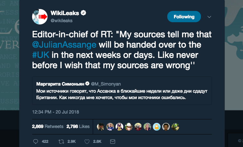Click Simonyan's verified checkmark badge

[87, 84]
